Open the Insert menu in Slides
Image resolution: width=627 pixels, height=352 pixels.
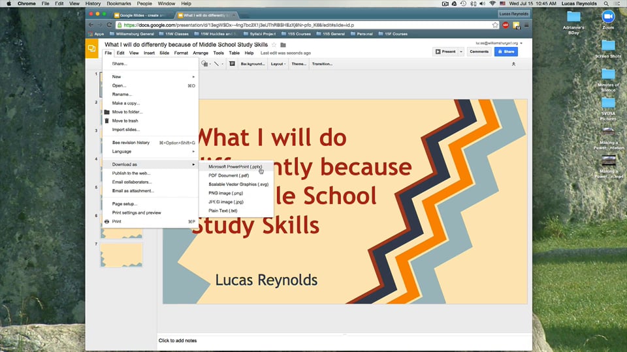point(149,53)
